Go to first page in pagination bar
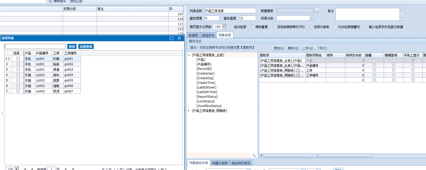Image resolution: width=426 pixels, height=170 pixels. coord(25,169)
